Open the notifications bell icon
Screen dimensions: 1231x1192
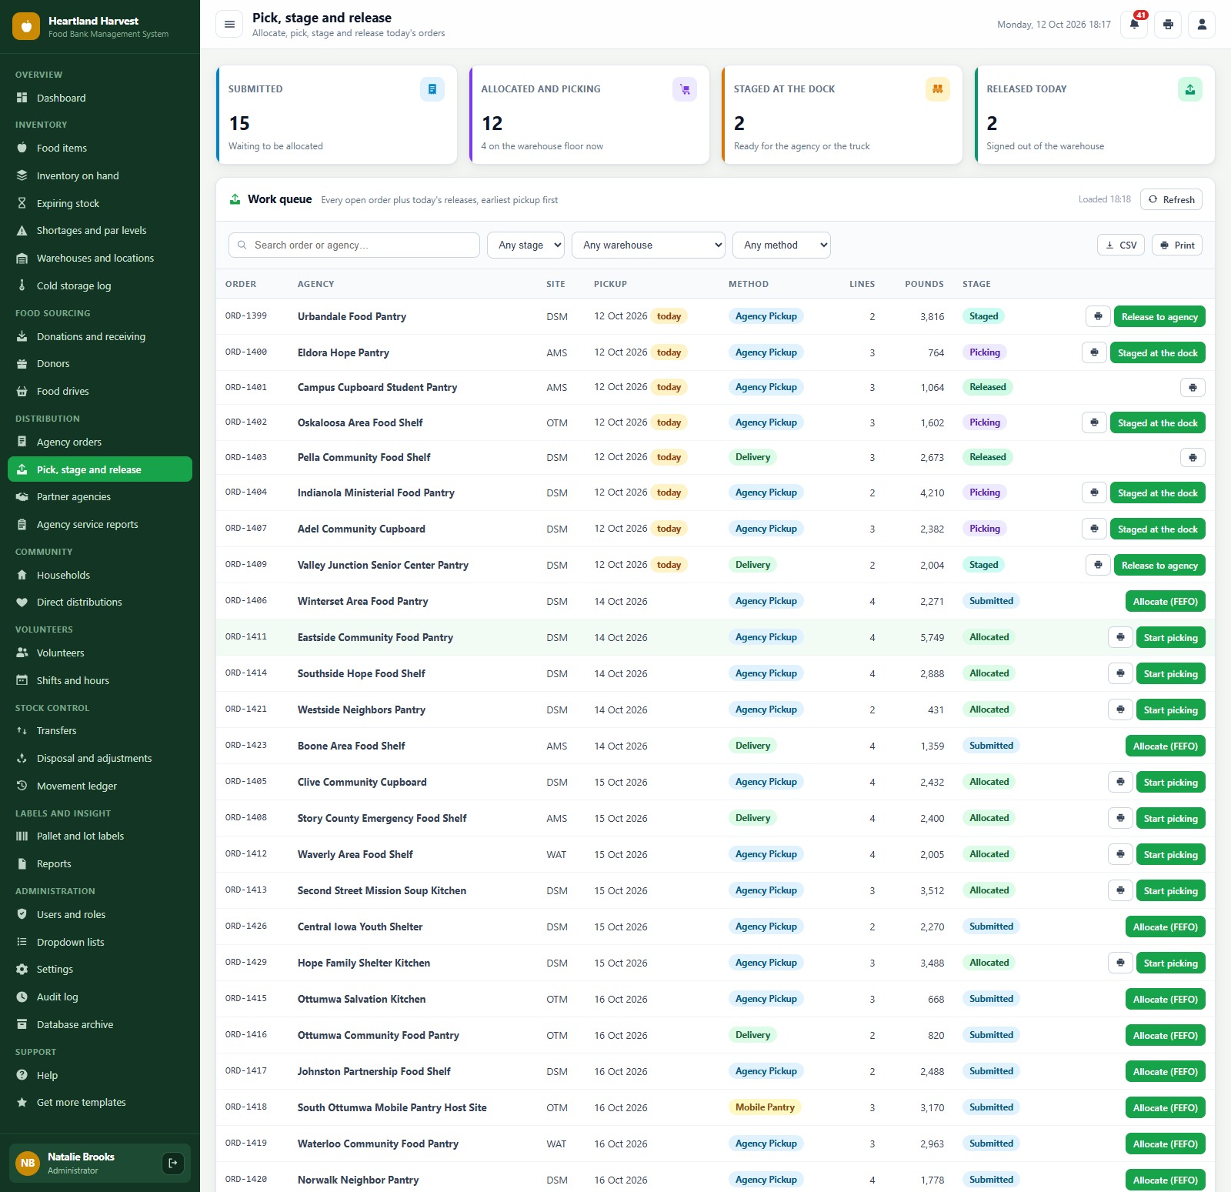tap(1134, 25)
